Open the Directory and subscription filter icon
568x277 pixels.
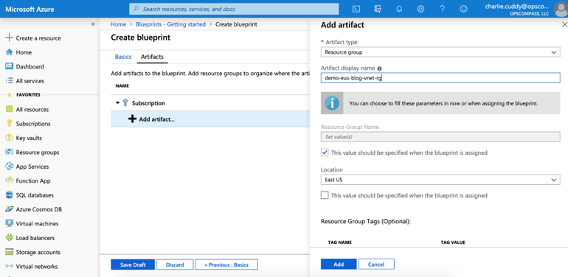(x=378, y=9)
